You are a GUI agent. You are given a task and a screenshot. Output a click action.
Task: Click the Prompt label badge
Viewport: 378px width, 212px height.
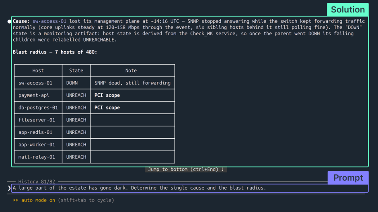[x=348, y=178]
